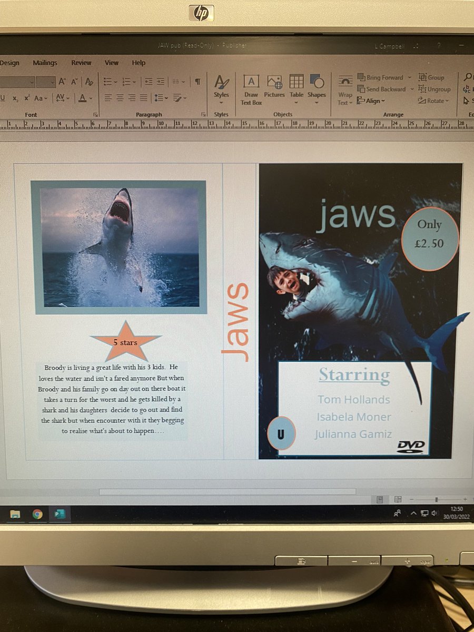Viewport: 474px width, 632px height.
Task: Open the volume control in the tray
Action: 434,513
